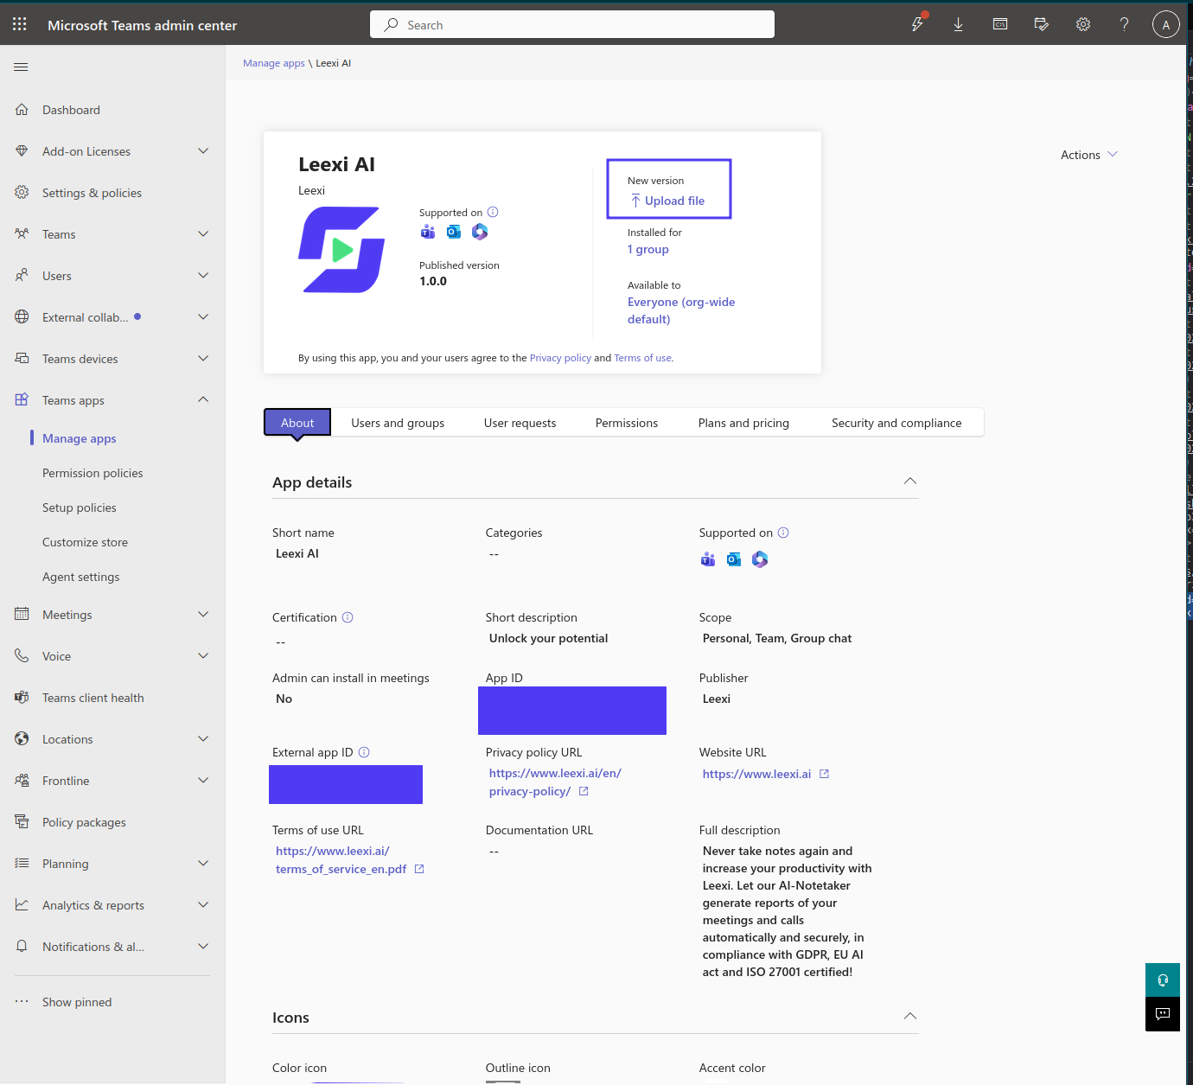
Task: Switch to the Permissions tab
Action: [x=627, y=423]
